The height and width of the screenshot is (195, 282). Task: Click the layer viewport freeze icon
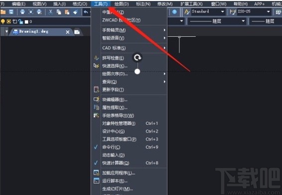[15, 21]
